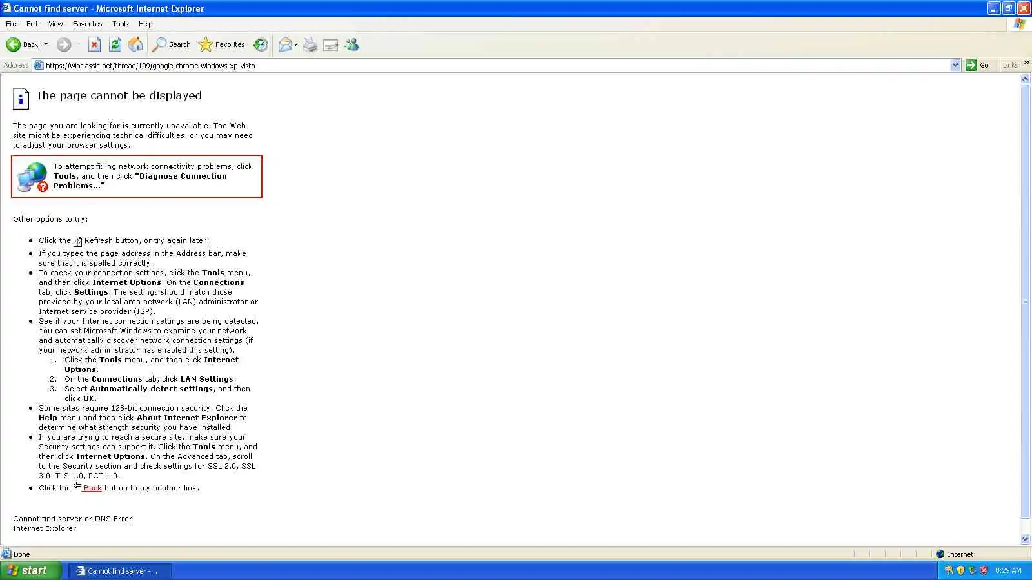The height and width of the screenshot is (580, 1032).
Task: Click 'Cannot find server or DNS Error' text
Action: [x=72, y=519]
